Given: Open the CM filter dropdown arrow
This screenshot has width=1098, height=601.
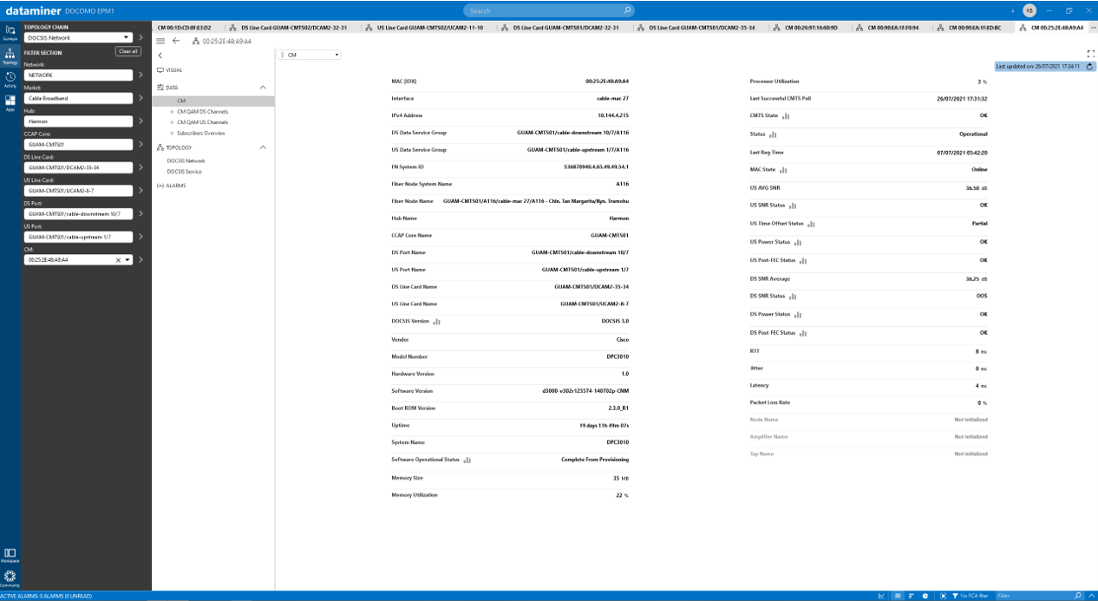Looking at the screenshot, I should coord(127,260).
